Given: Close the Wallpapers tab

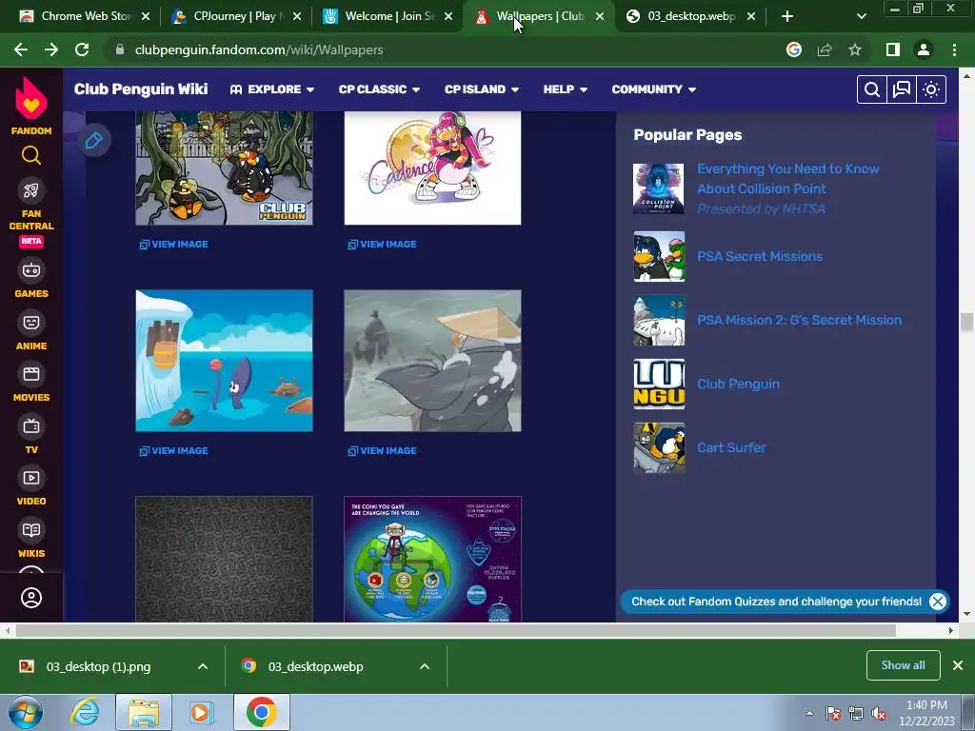Looking at the screenshot, I should point(600,16).
